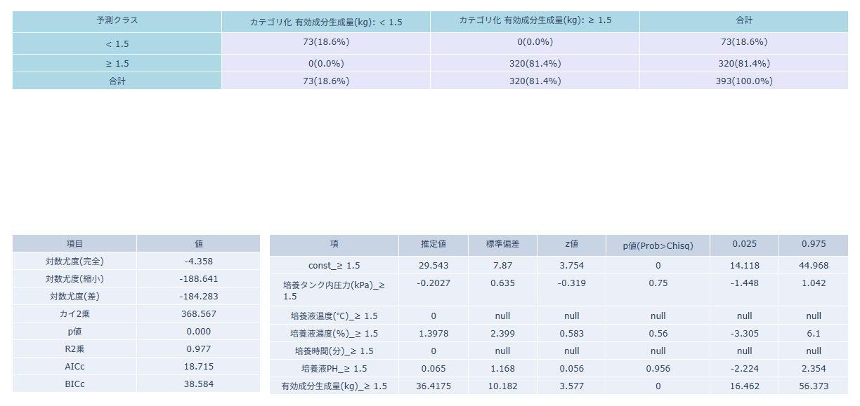This screenshot has width=860, height=406.
Task: Click the 予測クラス column header
Action: [x=117, y=20]
